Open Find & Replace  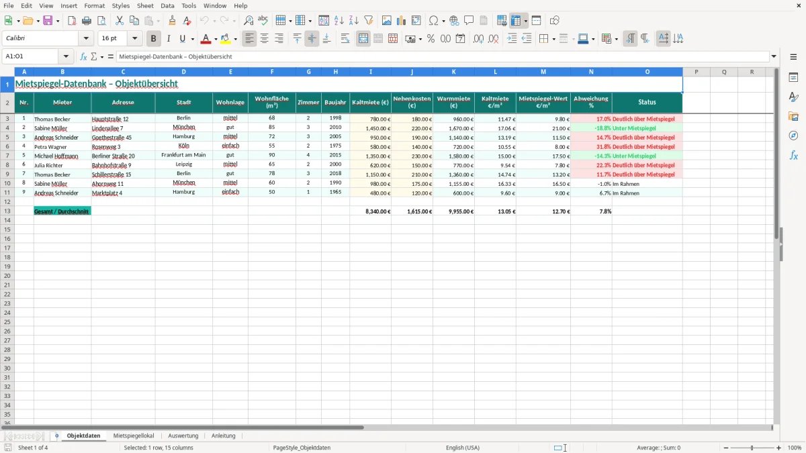pos(249,21)
